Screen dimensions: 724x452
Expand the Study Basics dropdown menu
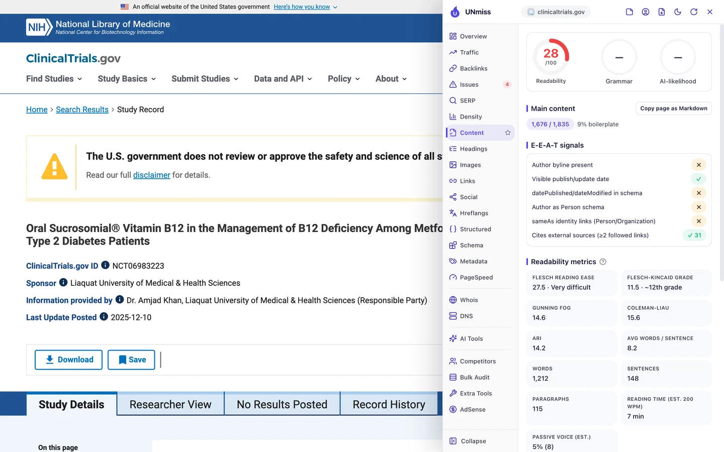pos(127,79)
